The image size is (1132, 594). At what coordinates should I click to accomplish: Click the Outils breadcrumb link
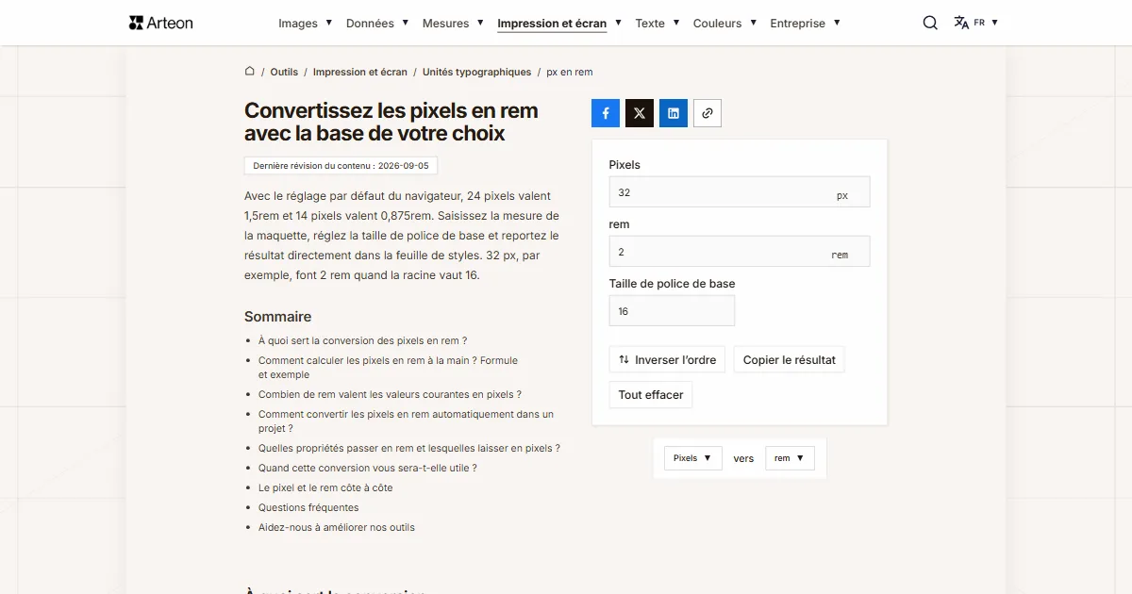(284, 72)
